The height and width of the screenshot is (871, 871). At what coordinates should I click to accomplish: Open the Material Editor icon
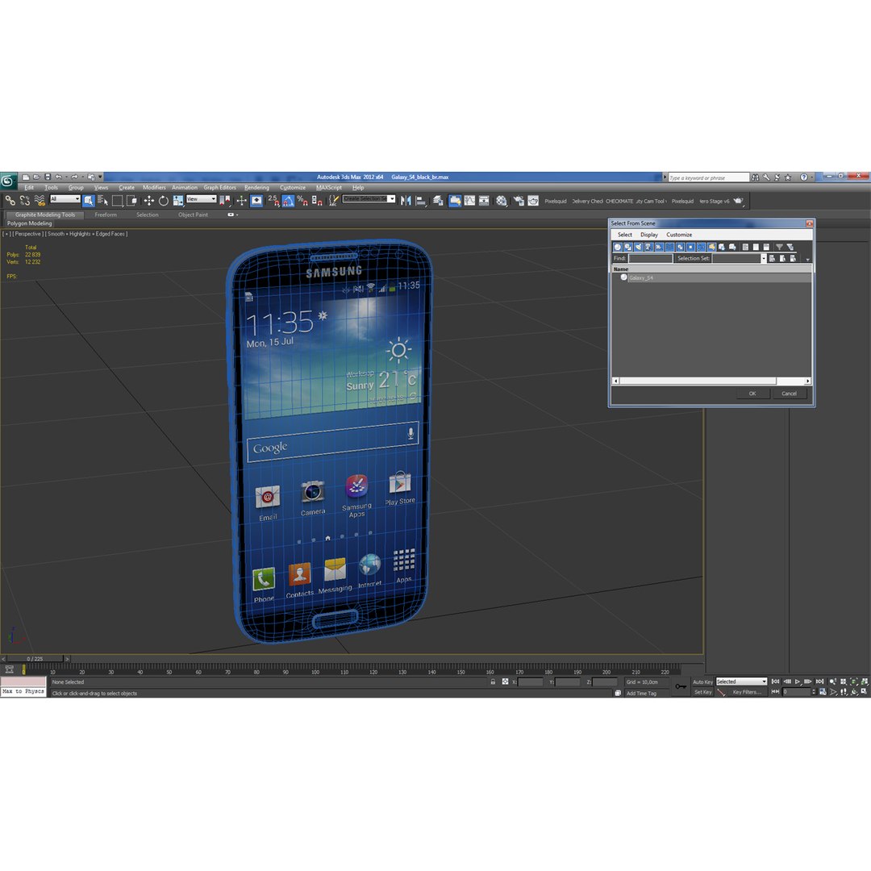point(501,201)
